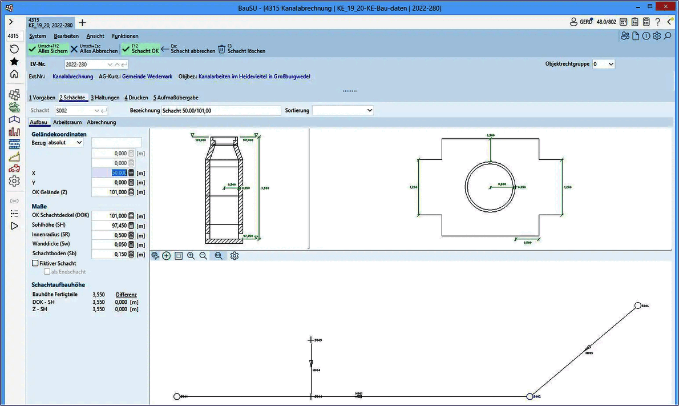Open the Objektrechtgruppe dropdown
Viewport: 679px width, 406px height.
click(x=603, y=64)
